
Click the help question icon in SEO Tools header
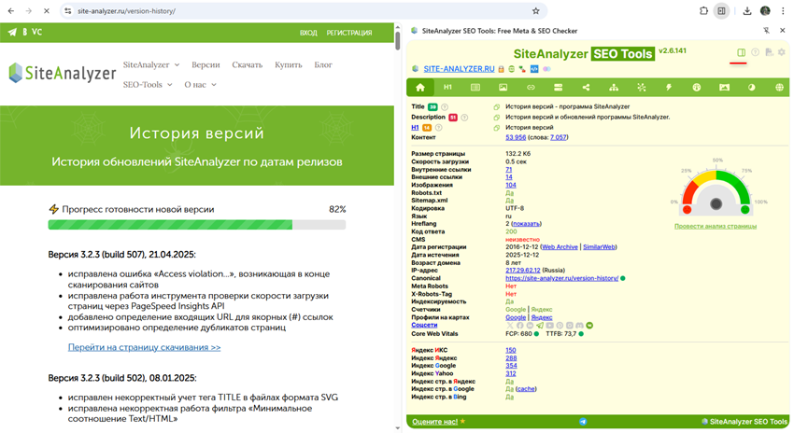[x=755, y=52]
